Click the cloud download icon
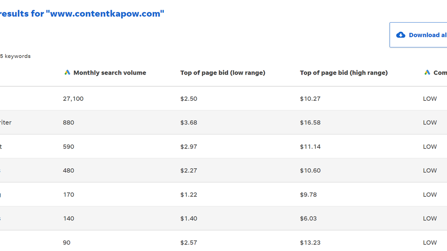Viewport: 447px width, 251px height. 401,35
